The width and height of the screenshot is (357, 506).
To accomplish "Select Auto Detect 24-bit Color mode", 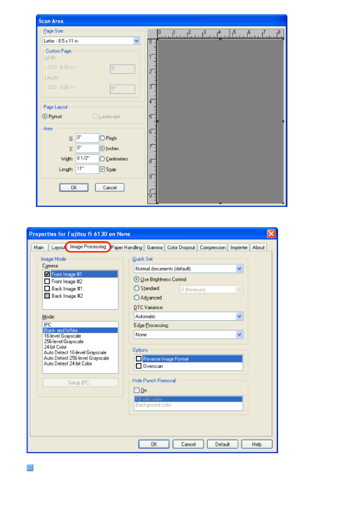I will pyautogui.click(x=80, y=364).
